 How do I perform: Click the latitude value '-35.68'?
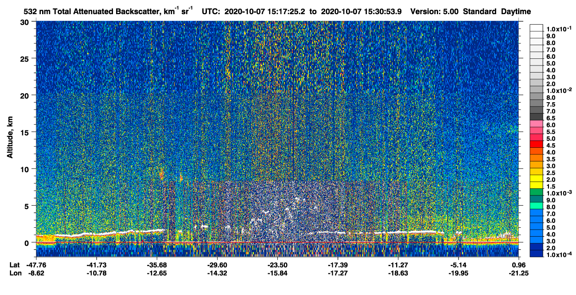click(156, 265)
